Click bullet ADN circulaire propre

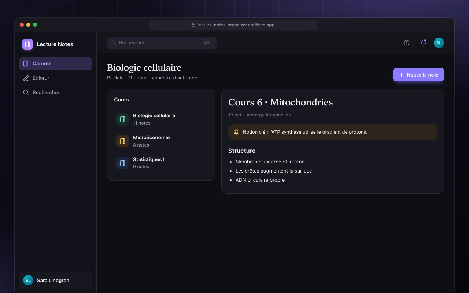pos(260,180)
